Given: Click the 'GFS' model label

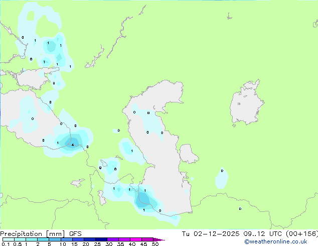Looking at the screenshot, I should pos(75,234).
